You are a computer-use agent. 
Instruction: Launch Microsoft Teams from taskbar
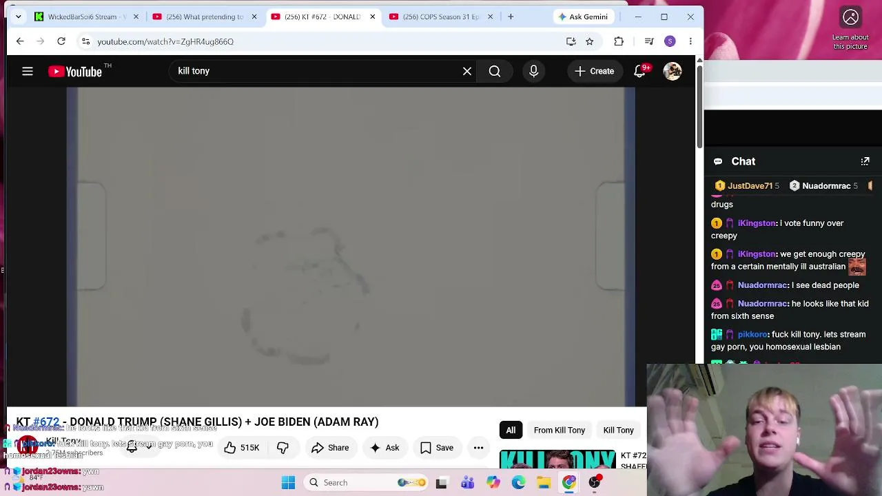467,482
